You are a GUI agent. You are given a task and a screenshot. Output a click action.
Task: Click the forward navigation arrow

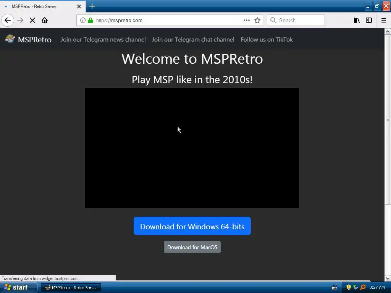click(x=20, y=20)
